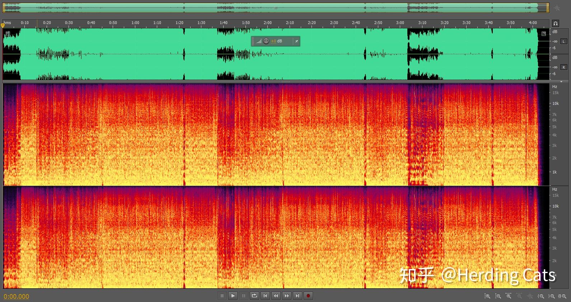Click the dB label of left channel scale
Viewport: 571px width, 302px height.
click(x=555, y=32)
